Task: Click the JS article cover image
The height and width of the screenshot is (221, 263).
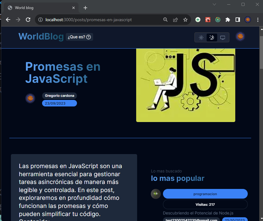Action: tap(185, 85)
